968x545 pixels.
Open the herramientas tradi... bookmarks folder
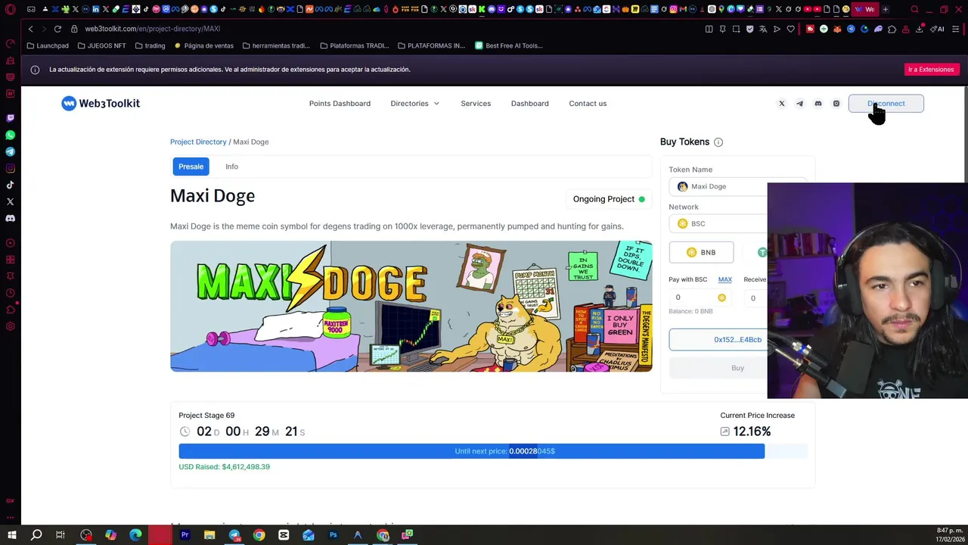click(276, 45)
